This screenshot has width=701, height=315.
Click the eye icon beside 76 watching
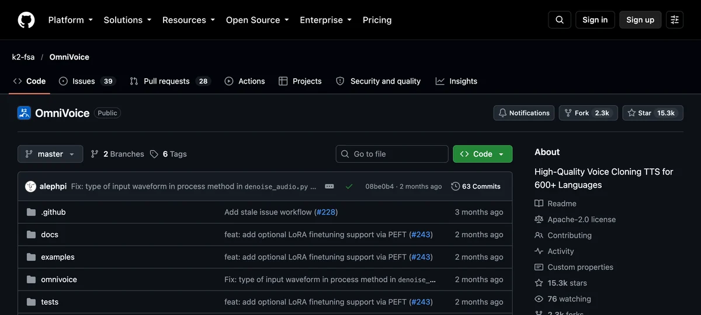coord(539,299)
